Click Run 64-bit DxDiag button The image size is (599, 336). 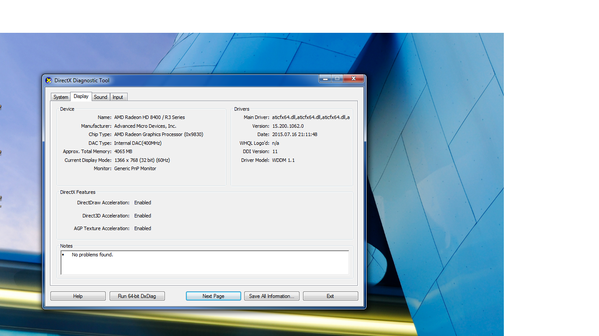(137, 296)
